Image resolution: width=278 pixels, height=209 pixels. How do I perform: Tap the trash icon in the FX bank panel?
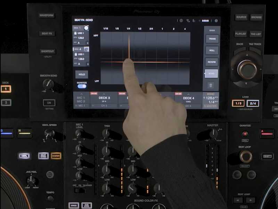click(x=211, y=85)
